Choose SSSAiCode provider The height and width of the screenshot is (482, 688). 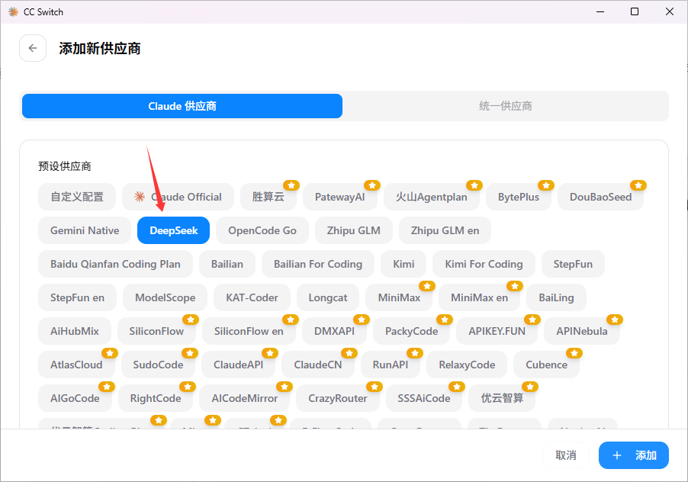(x=424, y=398)
